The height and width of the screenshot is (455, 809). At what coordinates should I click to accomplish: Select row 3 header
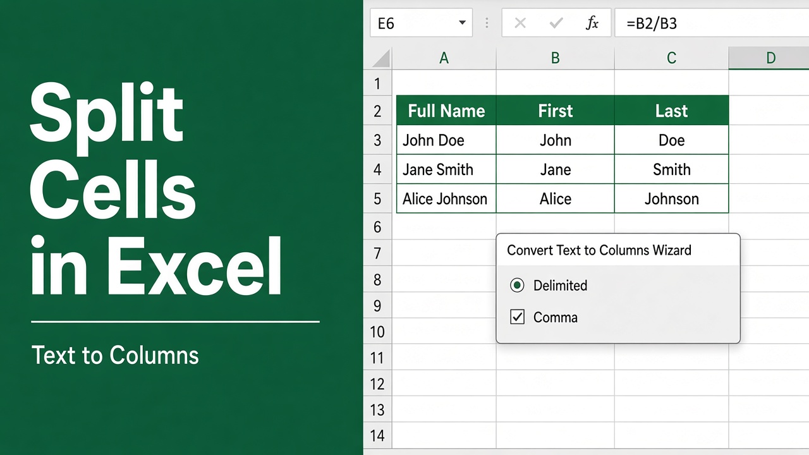coord(378,140)
